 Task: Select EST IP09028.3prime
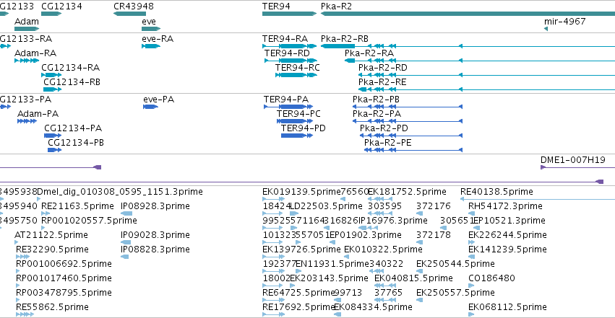coord(126,242)
